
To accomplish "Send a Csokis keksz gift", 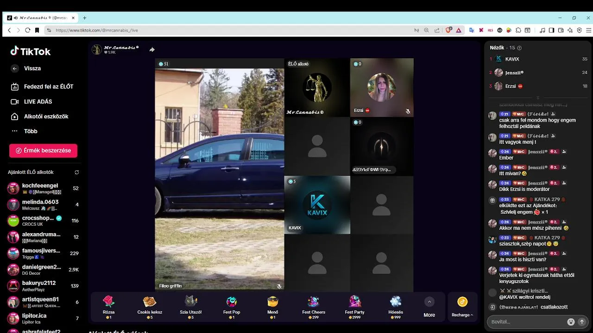I will tap(150, 308).
